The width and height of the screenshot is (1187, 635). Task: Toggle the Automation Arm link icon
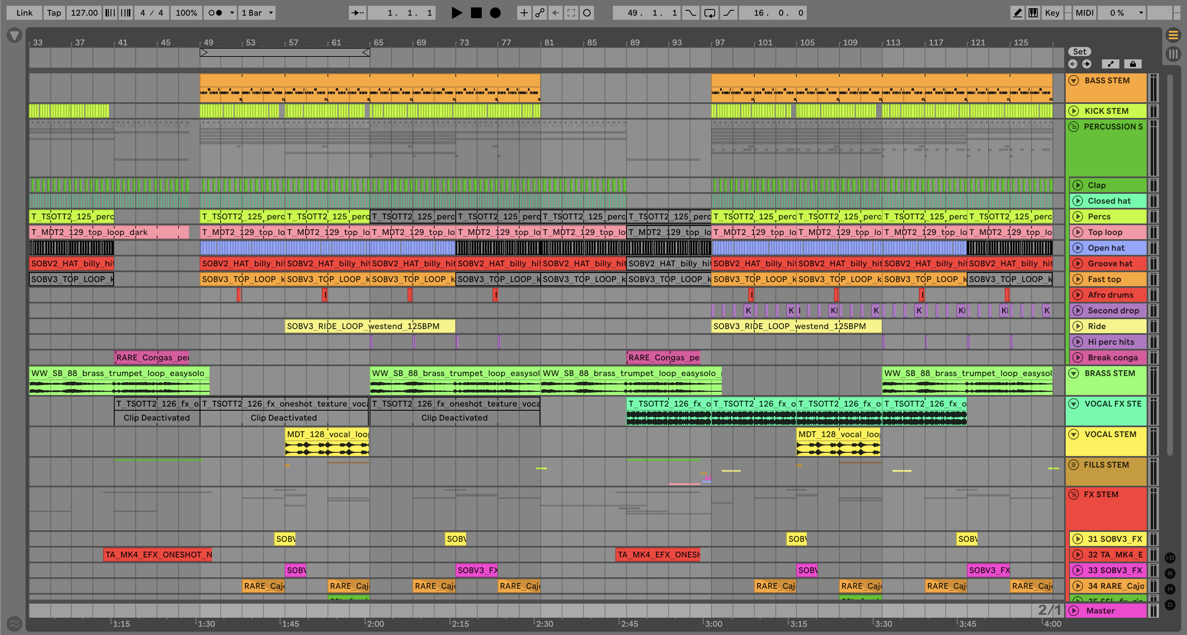tap(539, 13)
